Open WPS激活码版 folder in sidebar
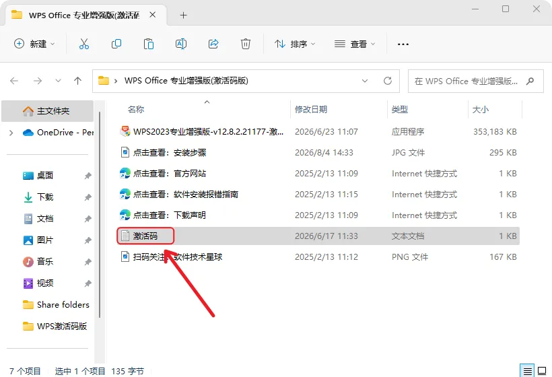Image resolution: width=552 pixels, height=377 pixels. 55,327
